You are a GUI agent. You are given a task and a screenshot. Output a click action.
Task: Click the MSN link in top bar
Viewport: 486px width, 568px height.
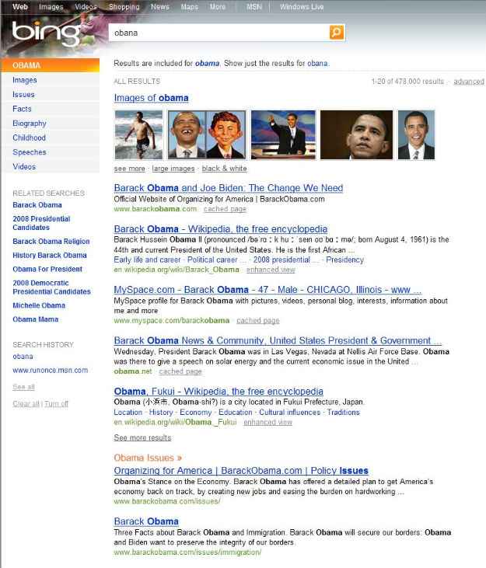click(x=253, y=6)
